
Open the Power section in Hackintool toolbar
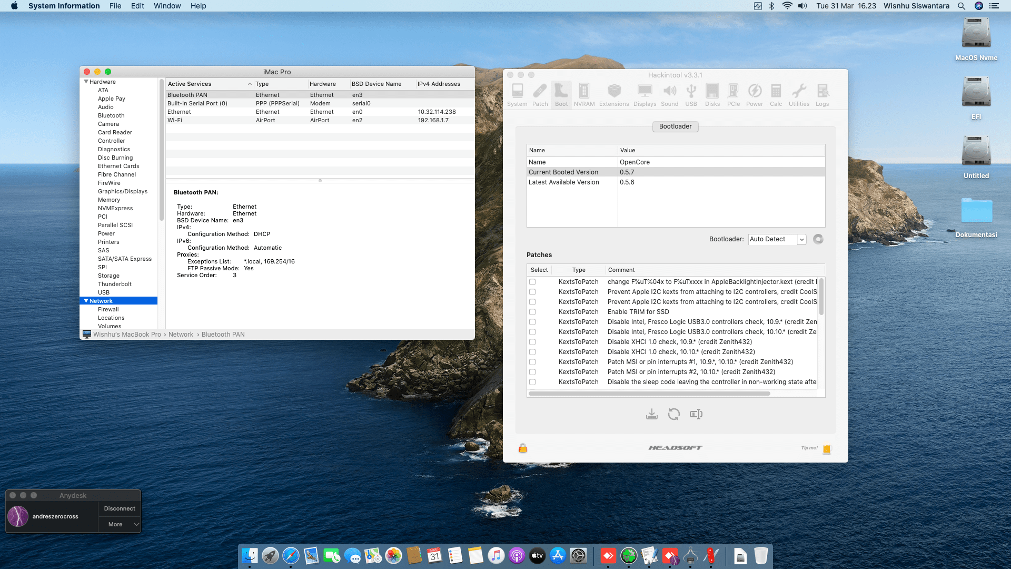(x=755, y=95)
